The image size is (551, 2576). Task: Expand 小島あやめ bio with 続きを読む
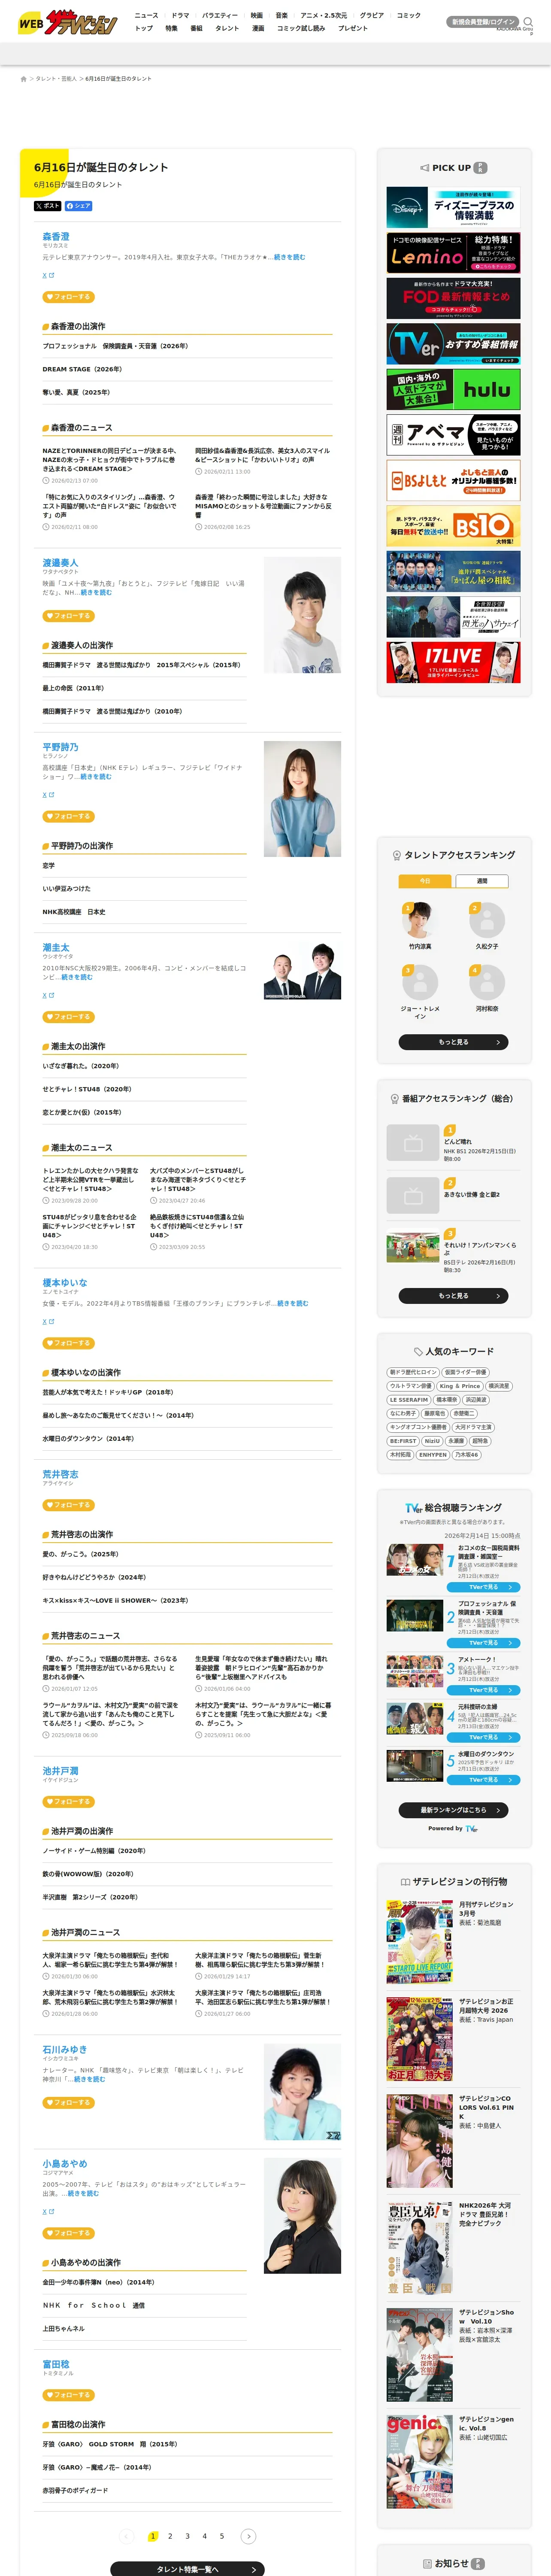point(82,2193)
